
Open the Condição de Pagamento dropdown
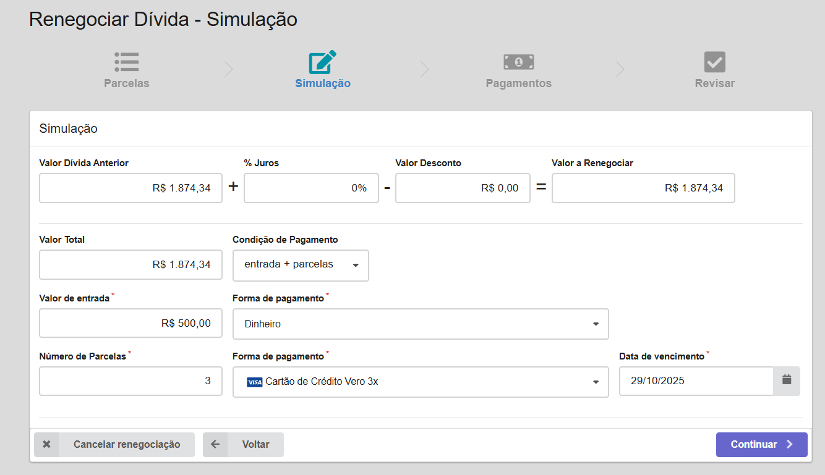click(301, 265)
